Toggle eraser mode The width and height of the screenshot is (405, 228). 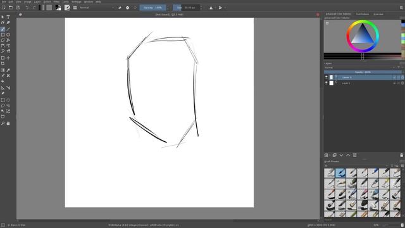click(120, 8)
